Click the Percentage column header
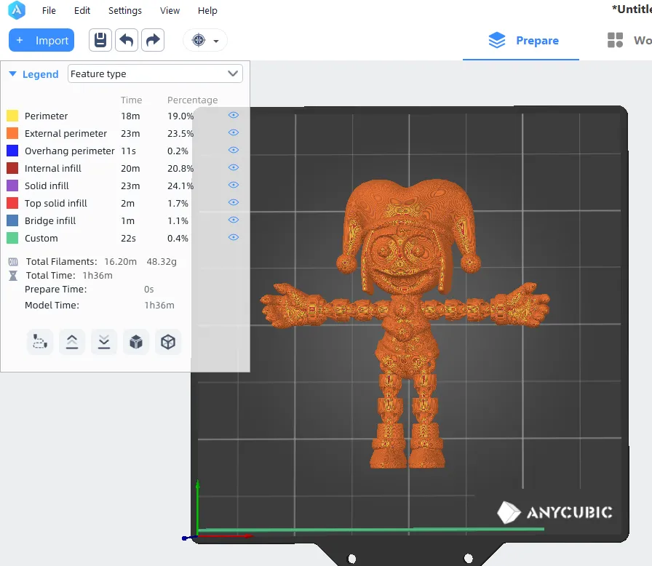Image resolution: width=652 pixels, height=566 pixels. pos(193,100)
